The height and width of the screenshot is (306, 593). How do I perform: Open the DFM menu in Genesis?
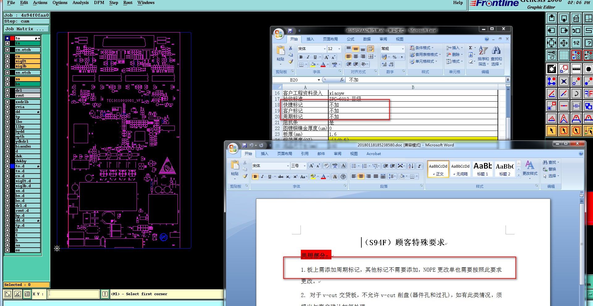(x=99, y=3)
